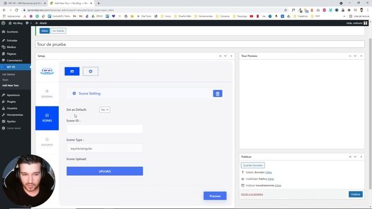Screen dimensions: 372x209
Task: Click Guardar borrador button
Action: point(253,165)
